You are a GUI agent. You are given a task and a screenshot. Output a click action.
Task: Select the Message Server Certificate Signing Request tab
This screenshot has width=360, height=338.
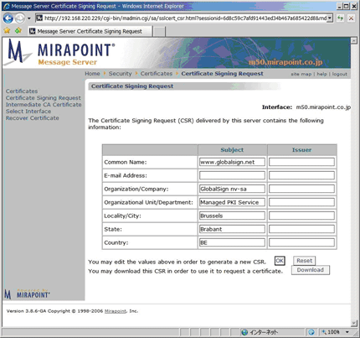point(90,31)
